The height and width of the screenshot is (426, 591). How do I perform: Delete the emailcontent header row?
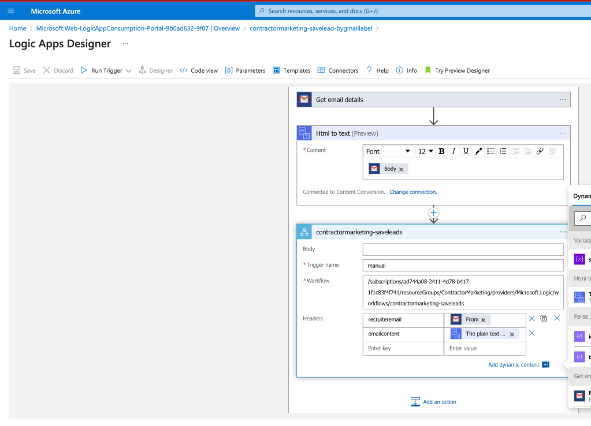[x=532, y=333]
